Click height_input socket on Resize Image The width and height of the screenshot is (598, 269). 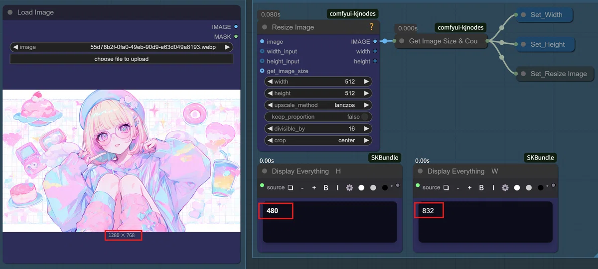pos(262,61)
